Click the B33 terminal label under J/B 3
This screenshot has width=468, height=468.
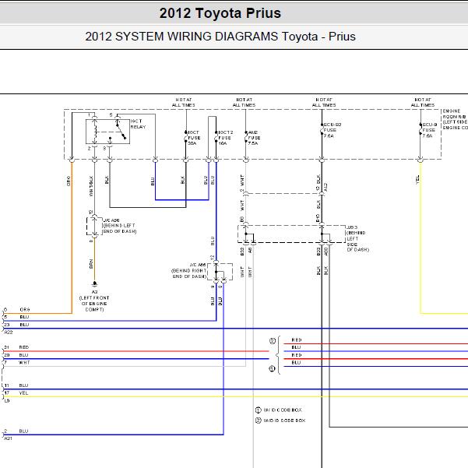[318, 252]
